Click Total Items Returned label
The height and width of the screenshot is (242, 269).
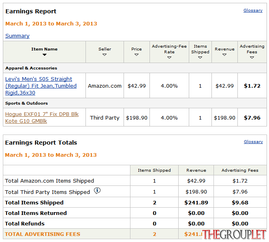36,213
